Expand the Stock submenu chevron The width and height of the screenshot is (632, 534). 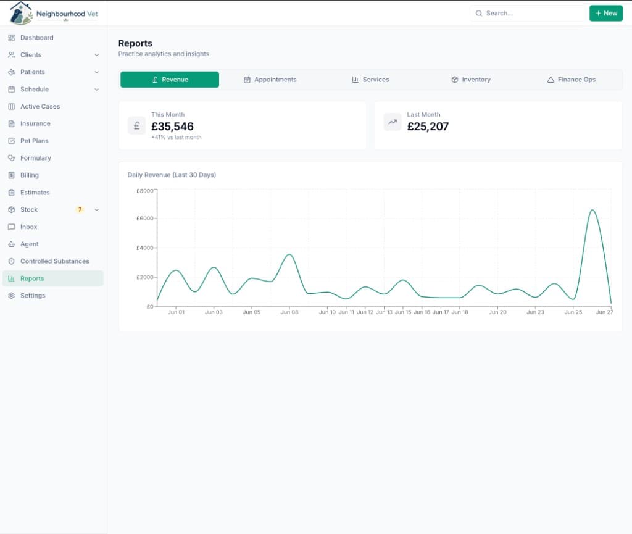97,209
